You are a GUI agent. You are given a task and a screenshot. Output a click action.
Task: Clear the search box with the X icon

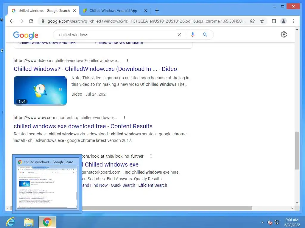pos(179,35)
